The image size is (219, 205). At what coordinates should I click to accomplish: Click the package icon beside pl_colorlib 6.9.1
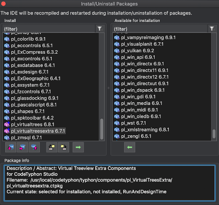(7, 39)
